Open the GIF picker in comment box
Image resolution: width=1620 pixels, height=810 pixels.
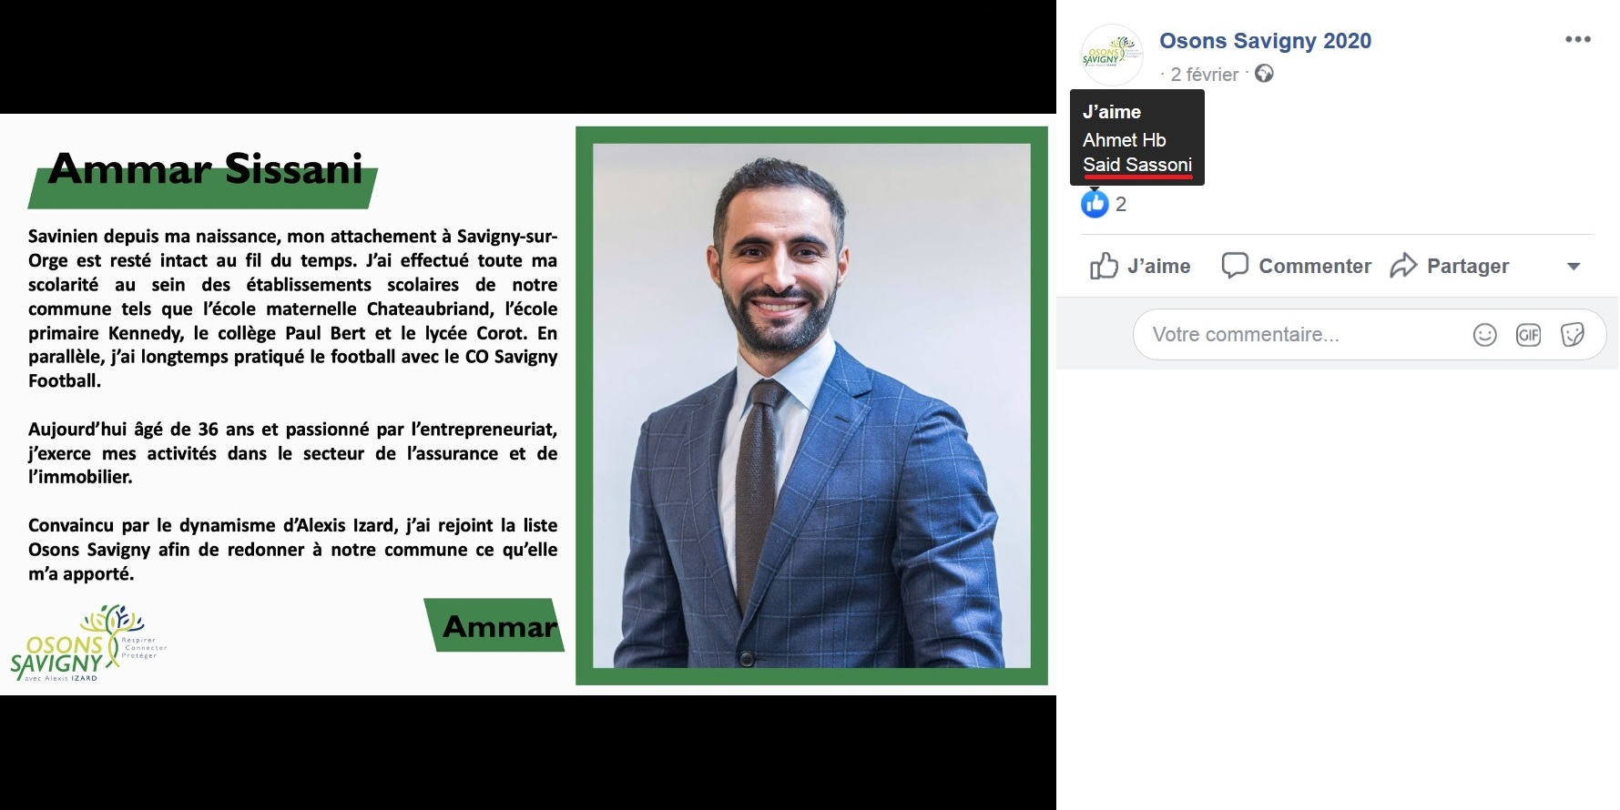coord(1528,335)
